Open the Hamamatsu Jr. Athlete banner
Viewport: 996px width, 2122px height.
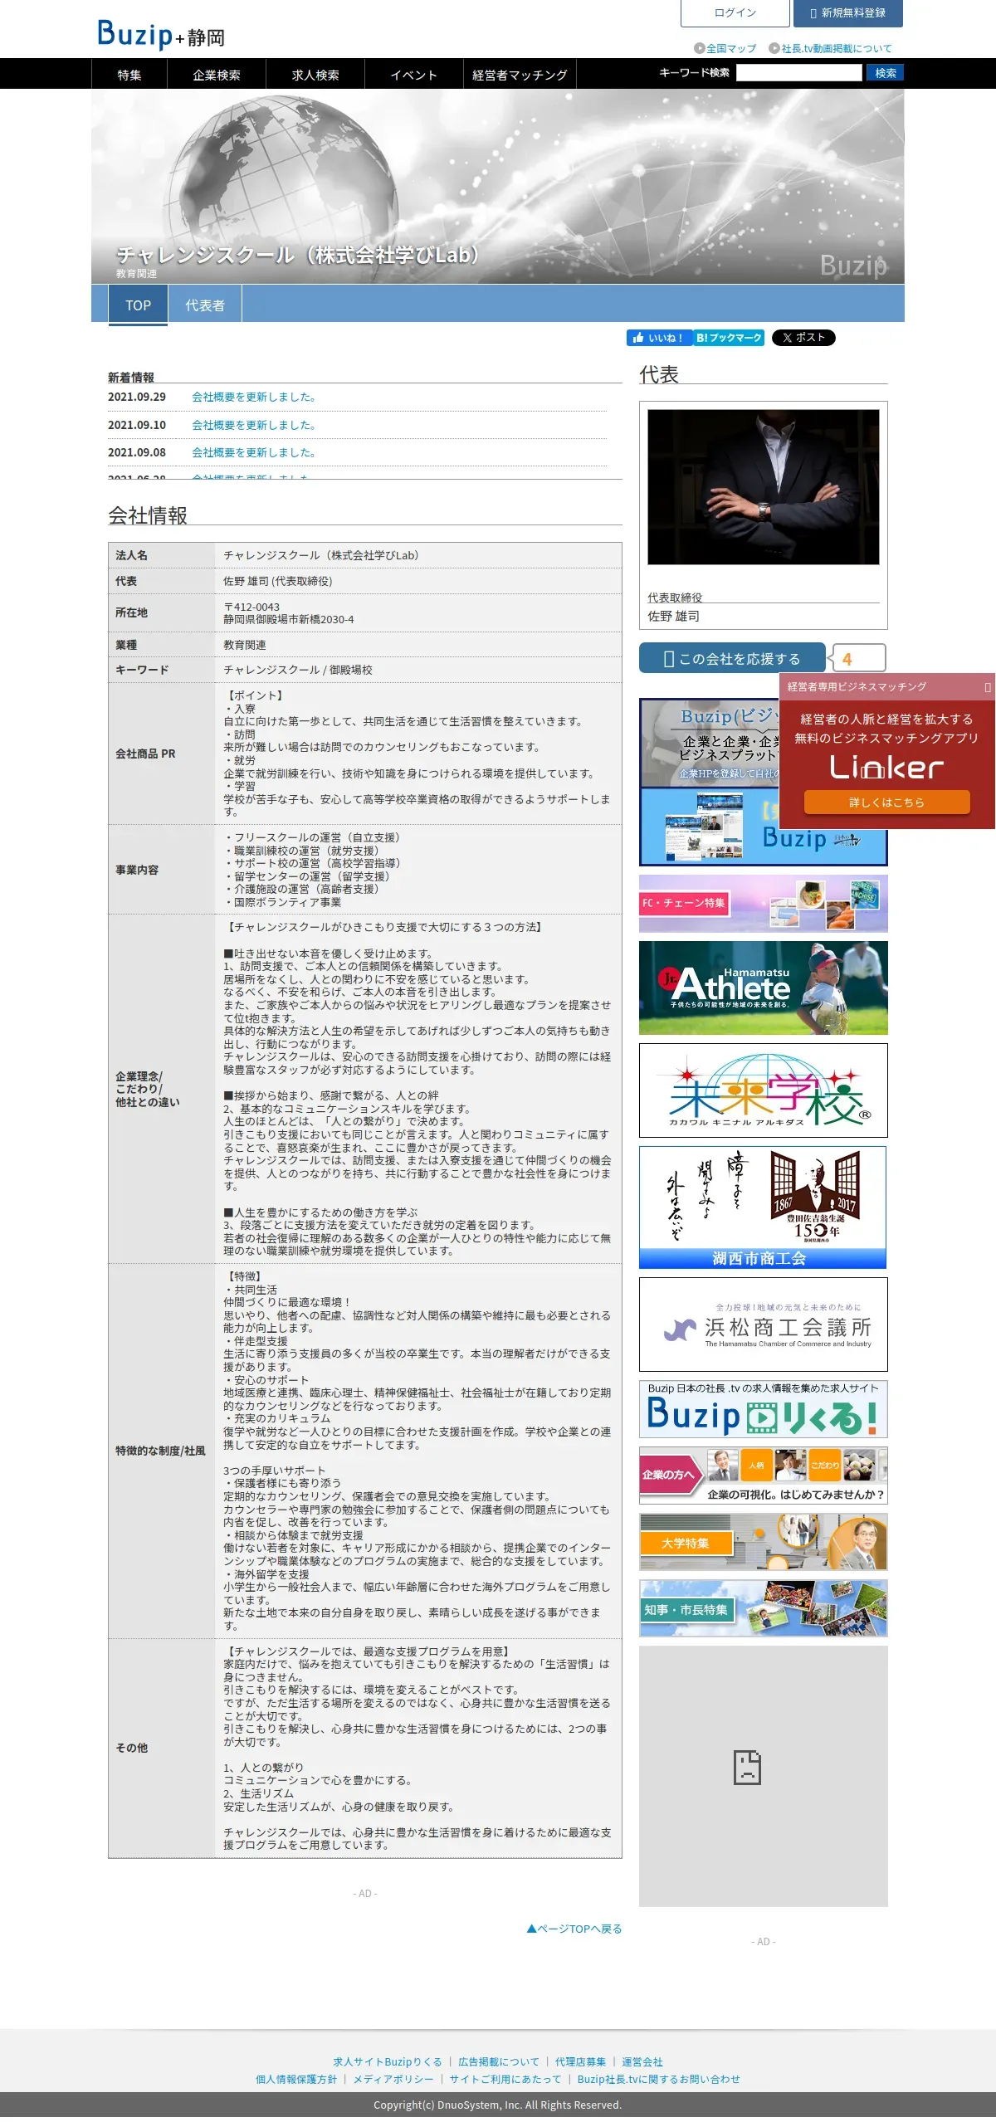click(763, 988)
